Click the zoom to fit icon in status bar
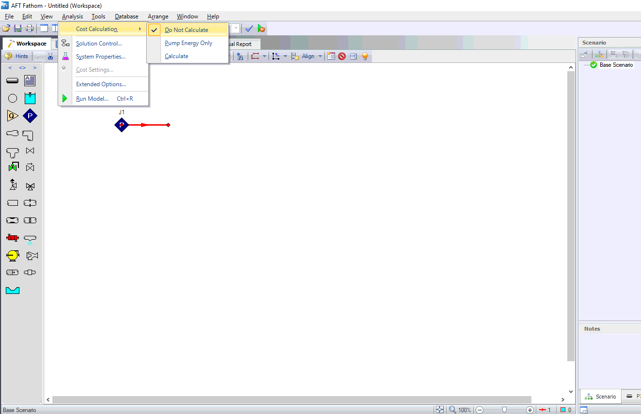641x414 pixels. [440, 410]
